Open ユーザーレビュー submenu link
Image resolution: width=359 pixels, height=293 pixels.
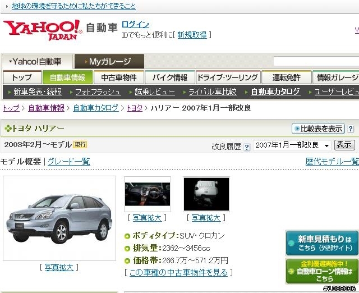[337, 92]
